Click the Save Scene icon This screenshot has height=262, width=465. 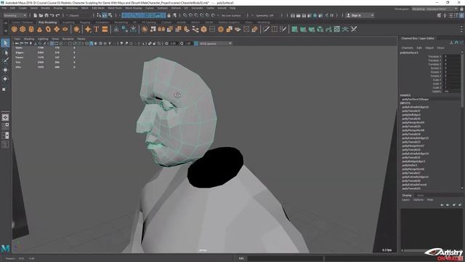(x=46, y=15)
